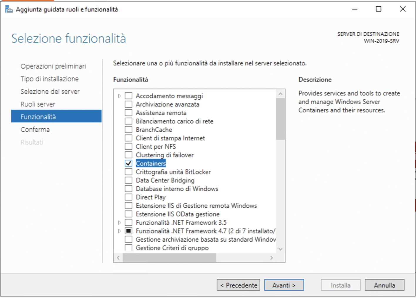Tick the Accodamento messaggi checkbox
Image resolution: width=416 pixels, height=298 pixels.
click(128, 96)
